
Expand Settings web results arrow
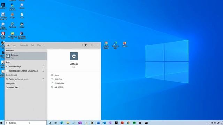[x=44, y=79]
